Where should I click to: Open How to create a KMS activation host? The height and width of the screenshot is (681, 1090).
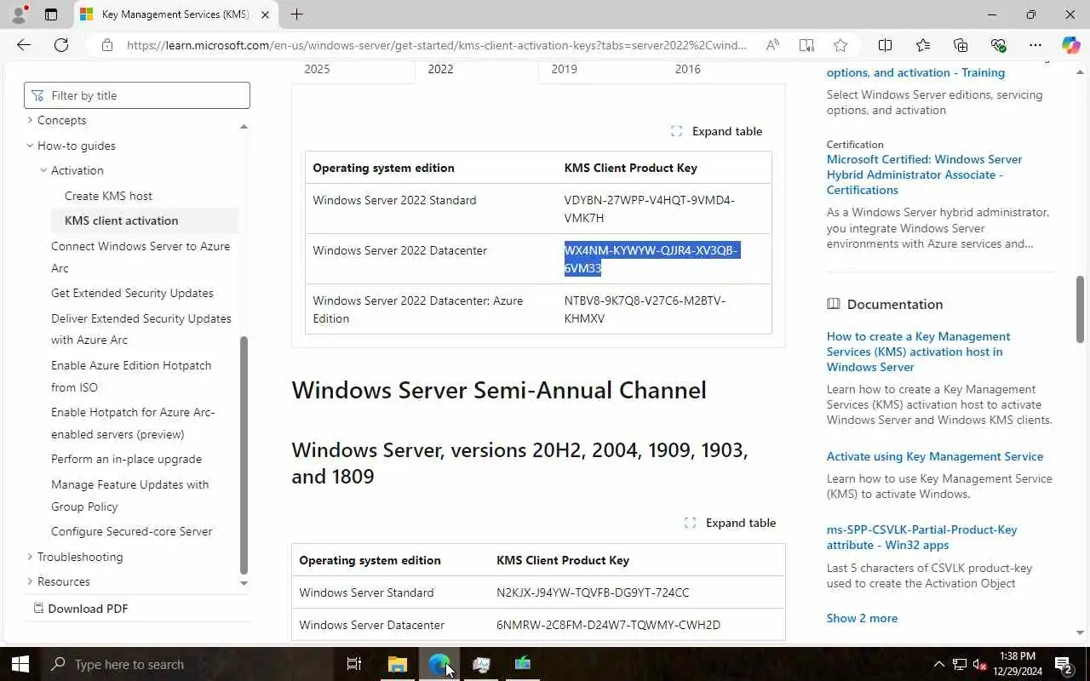[918, 352]
